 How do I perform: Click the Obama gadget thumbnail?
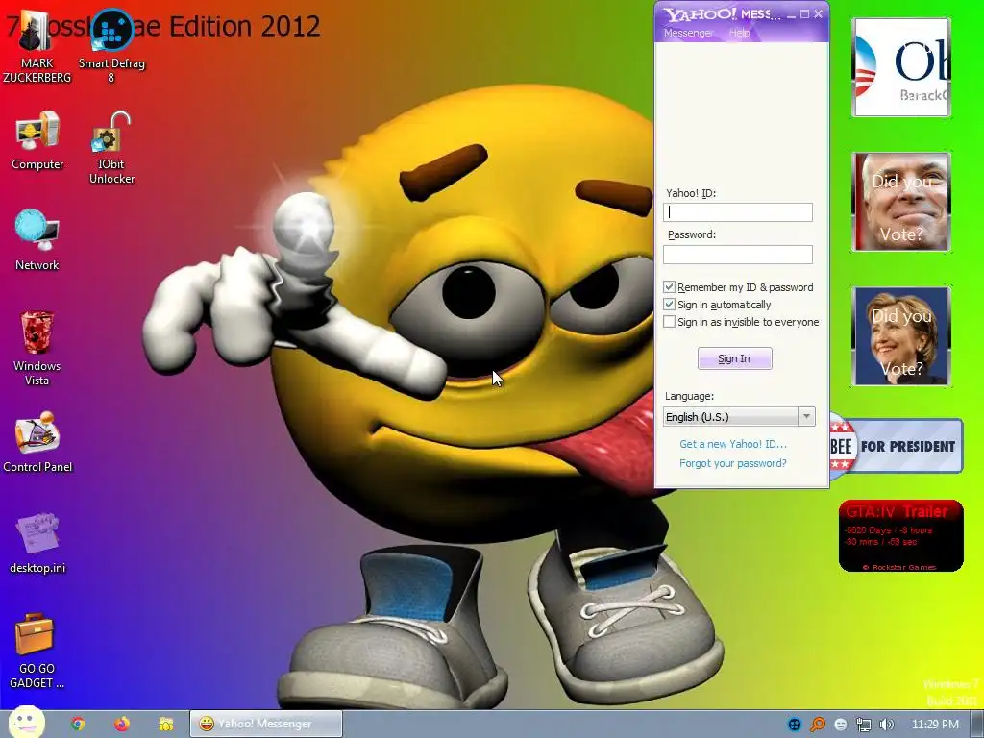point(901,67)
